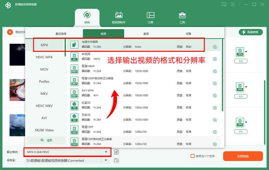The image size is (269, 170).
Task: Click MP4 format icon of second video
Action: pos(240,87)
